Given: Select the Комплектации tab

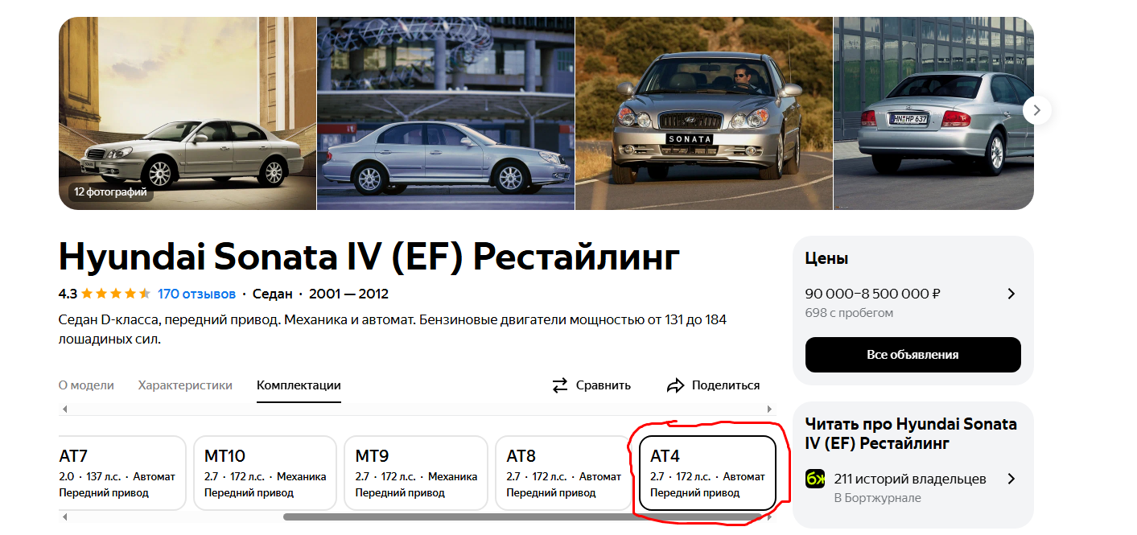Looking at the screenshot, I should pos(299,385).
